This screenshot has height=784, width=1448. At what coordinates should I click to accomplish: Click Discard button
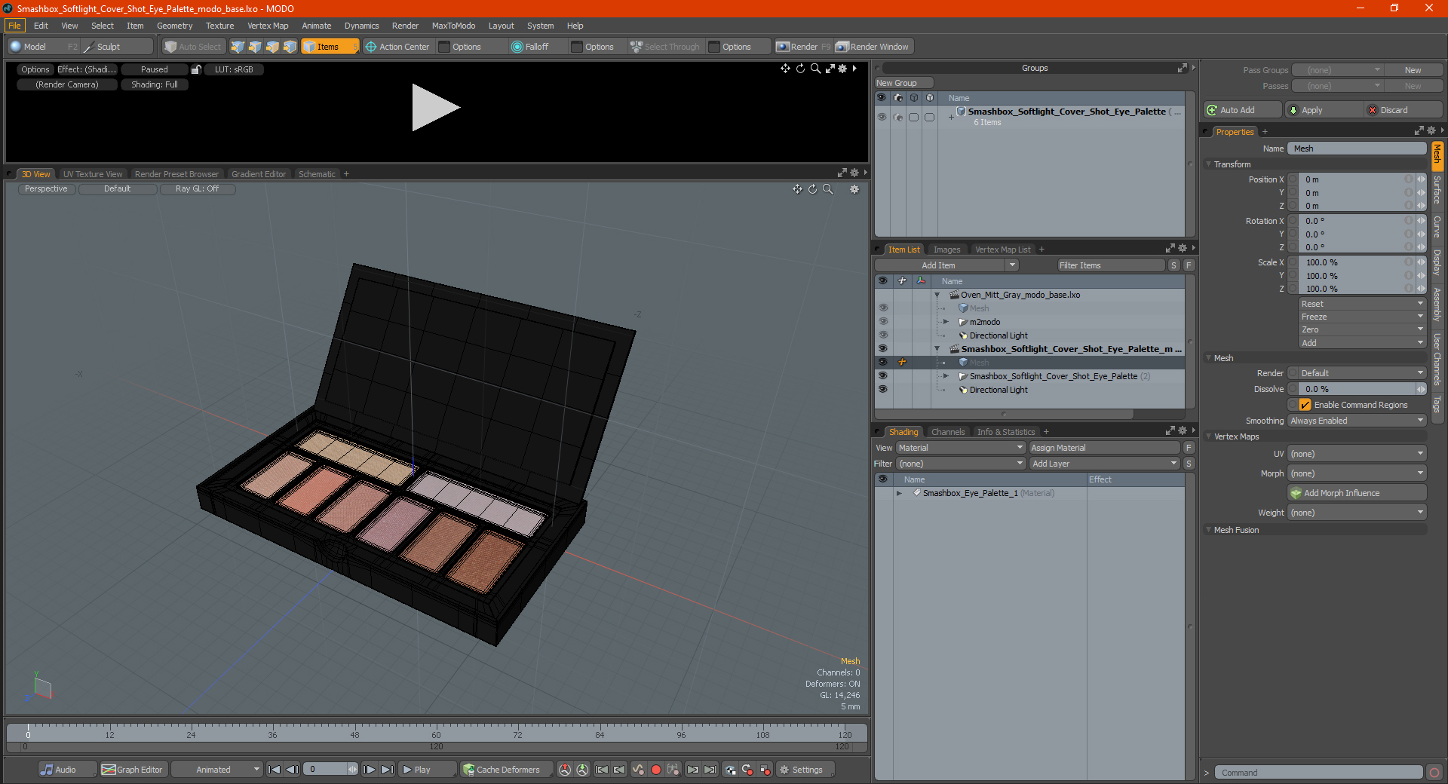pos(1403,110)
